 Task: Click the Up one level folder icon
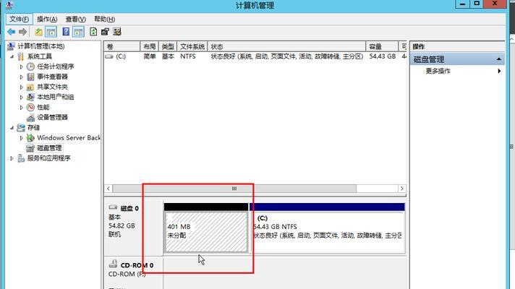[x=39, y=32]
